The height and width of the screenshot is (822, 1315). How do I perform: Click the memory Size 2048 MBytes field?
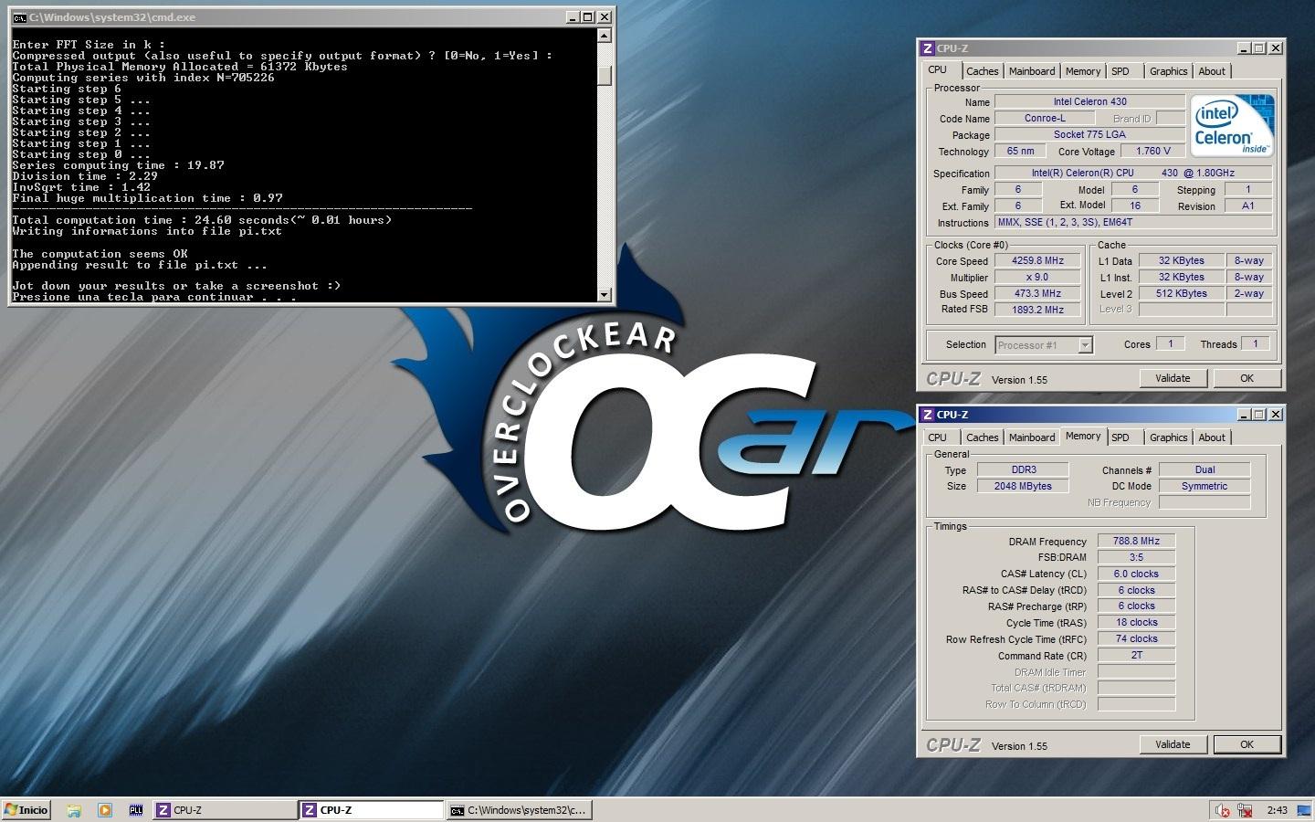tap(1024, 486)
